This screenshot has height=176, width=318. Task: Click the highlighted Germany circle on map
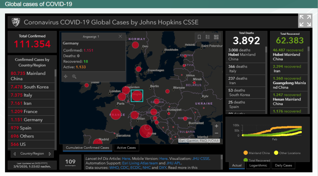pyautogui.click(x=137, y=96)
